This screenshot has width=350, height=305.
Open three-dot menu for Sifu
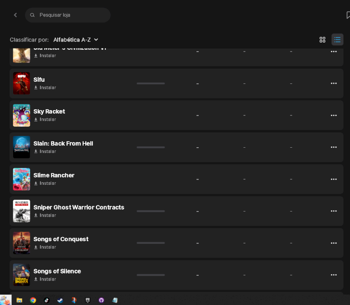(x=334, y=83)
